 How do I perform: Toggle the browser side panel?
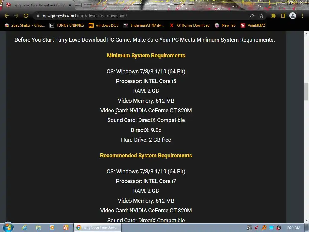[283, 16]
